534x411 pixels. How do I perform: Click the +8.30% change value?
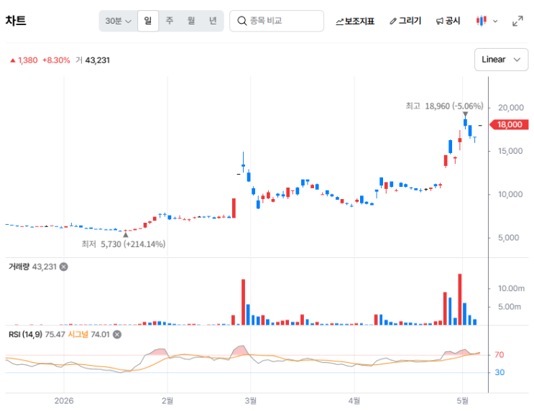tap(56, 60)
